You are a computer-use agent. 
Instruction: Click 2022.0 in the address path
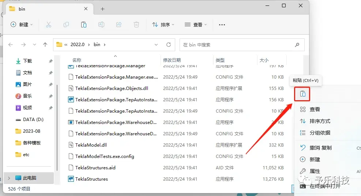pyautogui.click(x=78, y=45)
